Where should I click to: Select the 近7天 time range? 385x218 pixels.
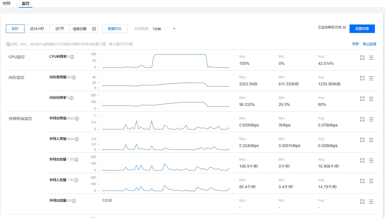[x=60, y=29]
